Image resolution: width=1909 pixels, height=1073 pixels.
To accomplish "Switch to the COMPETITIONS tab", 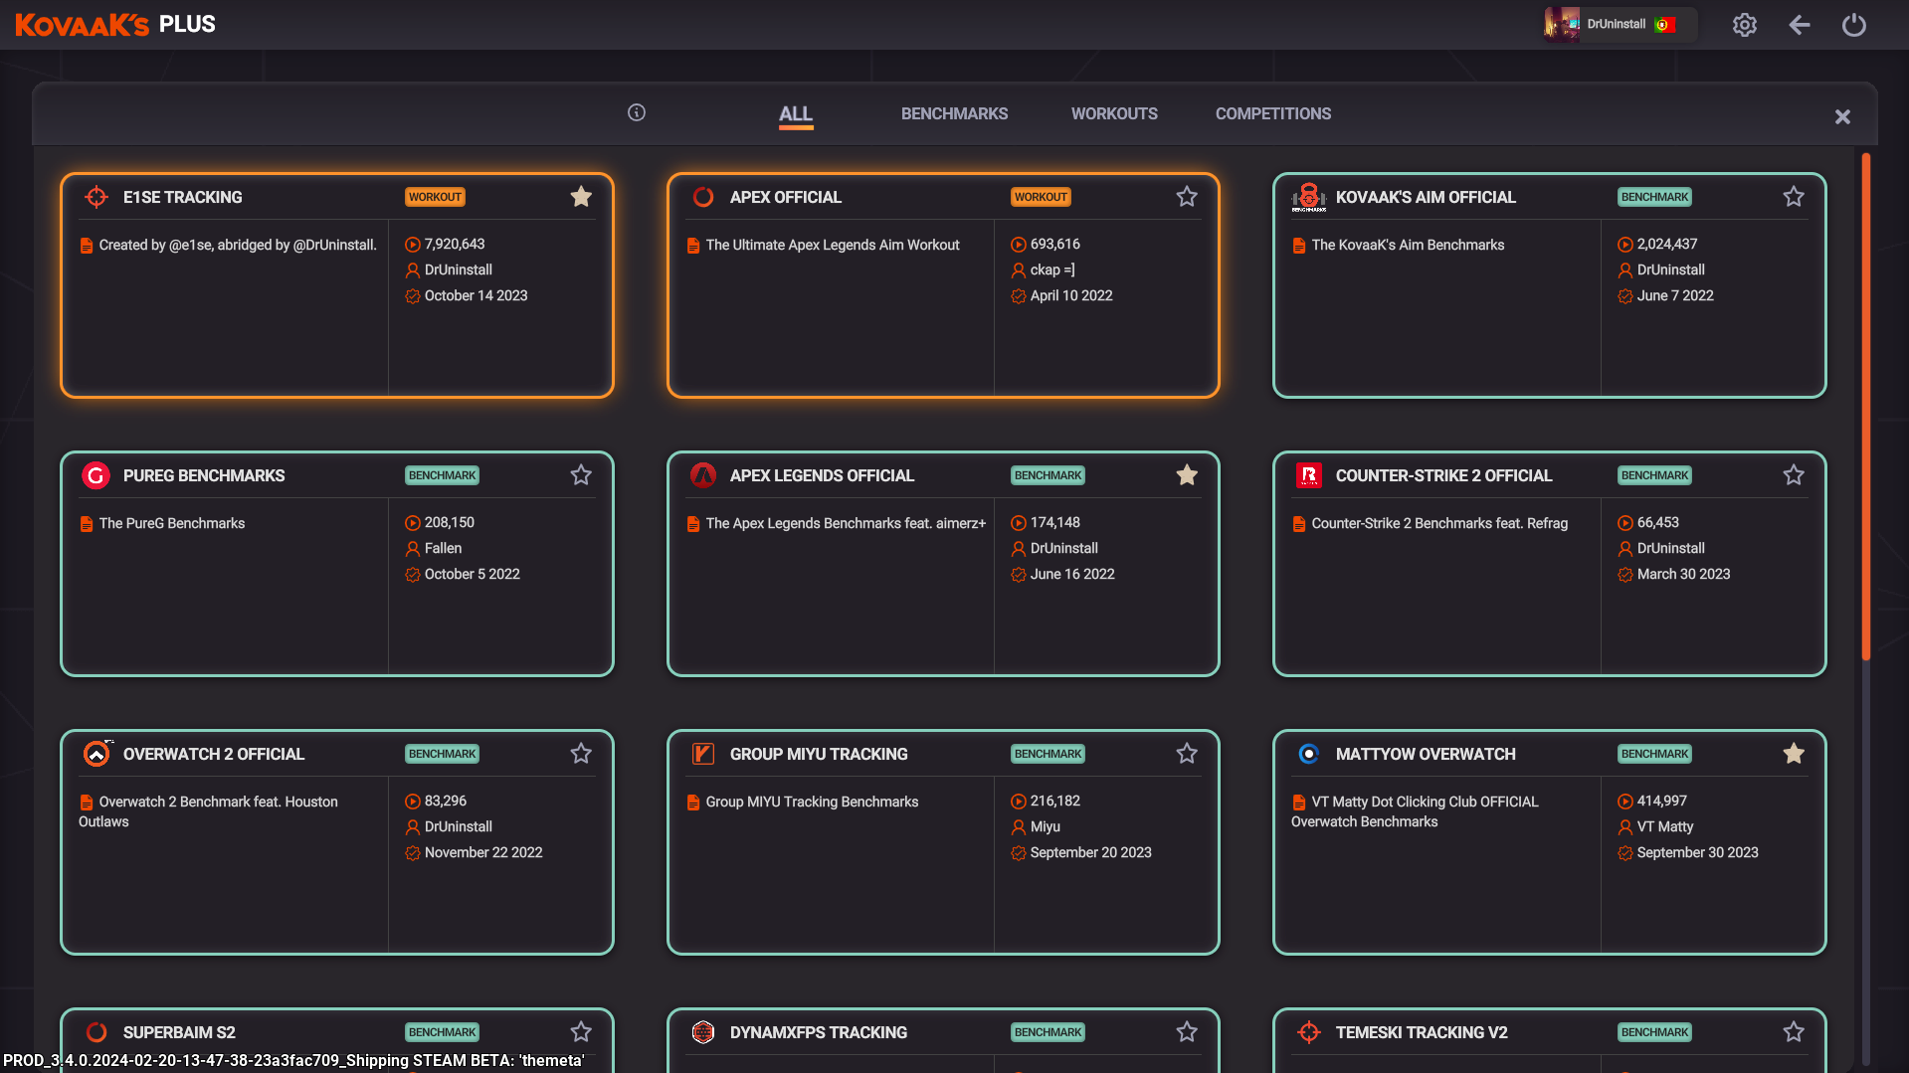I will pos(1273,114).
